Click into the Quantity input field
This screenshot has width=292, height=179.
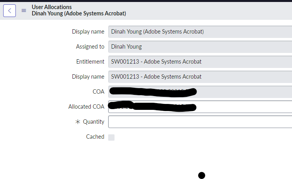[200, 122]
